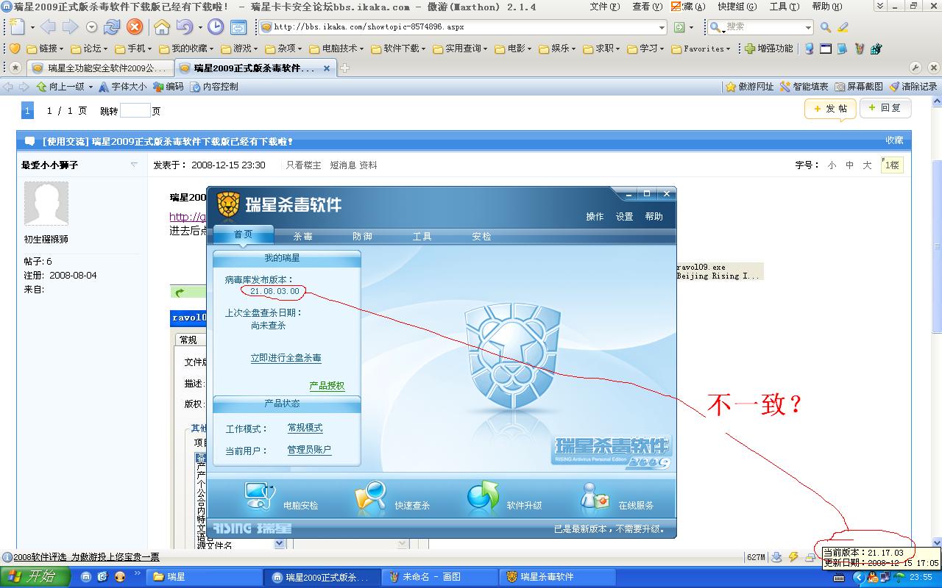Viewport: 942px width, 588px height.
Task: Click the 常规模式 work mode link
Action: tap(305, 428)
